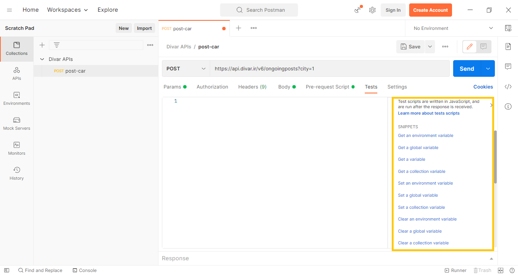
Task: Open Collections in the sidebar
Action: click(x=17, y=49)
